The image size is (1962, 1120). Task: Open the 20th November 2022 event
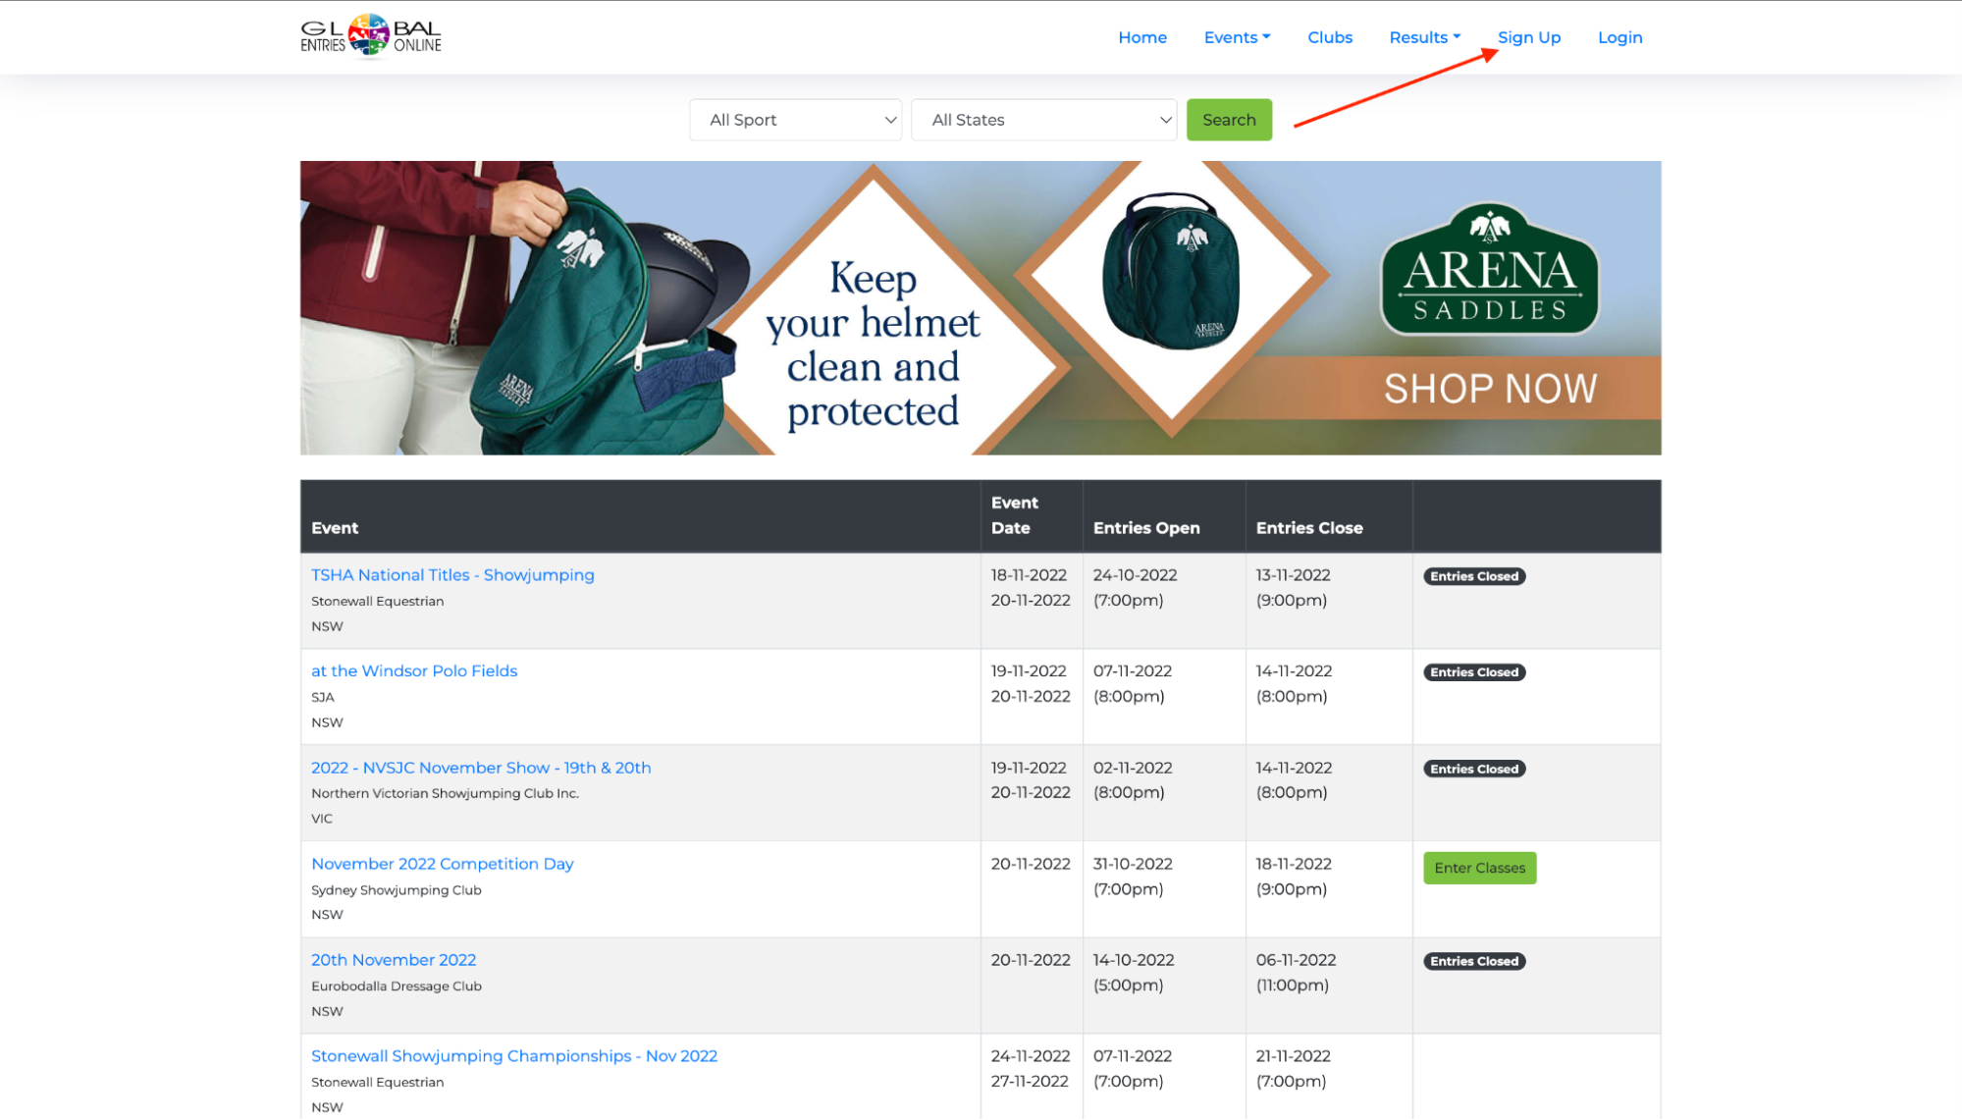[x=393, y=960]
